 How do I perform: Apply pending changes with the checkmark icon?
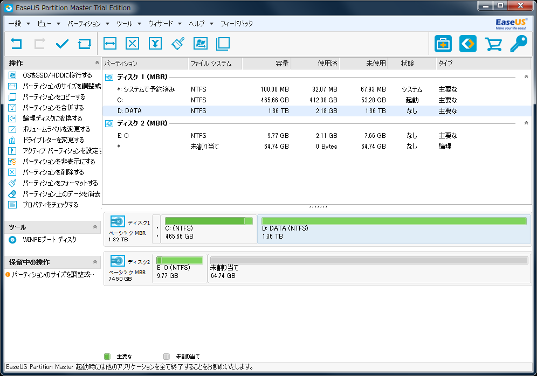click(62, 44)
